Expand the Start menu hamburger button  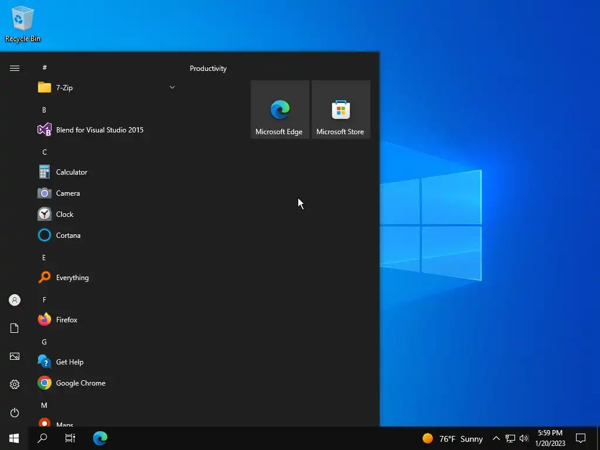point(15,68)
